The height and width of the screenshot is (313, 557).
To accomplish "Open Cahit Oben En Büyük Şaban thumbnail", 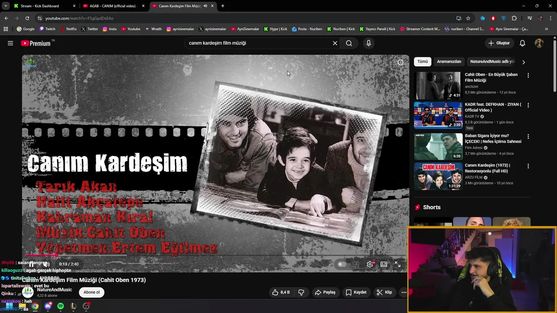I will tap(438, 86).
